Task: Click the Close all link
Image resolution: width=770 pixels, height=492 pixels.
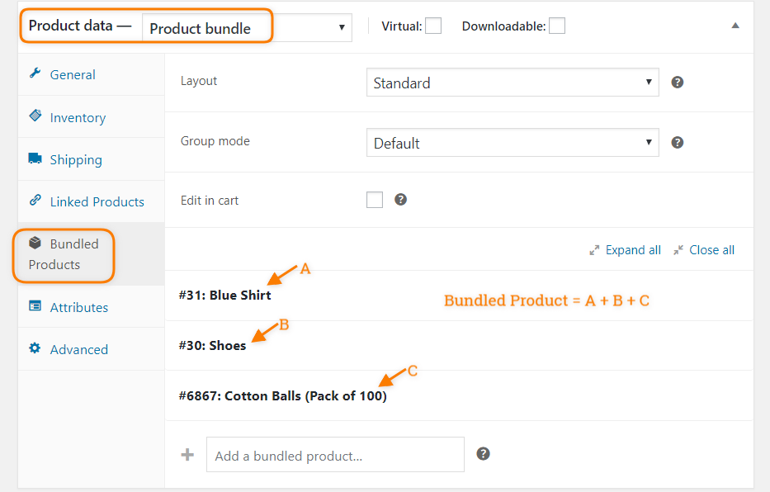Action: [x=711, y=250]
